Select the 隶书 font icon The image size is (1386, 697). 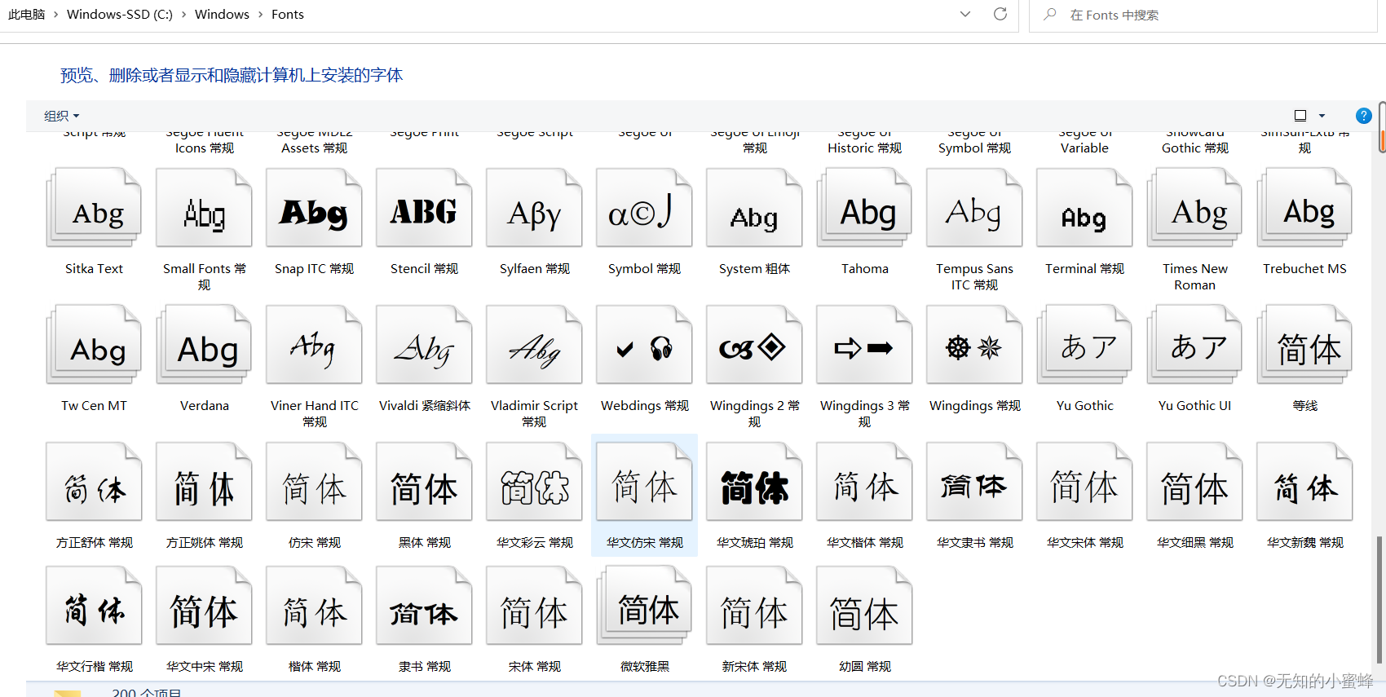point(424,606)
